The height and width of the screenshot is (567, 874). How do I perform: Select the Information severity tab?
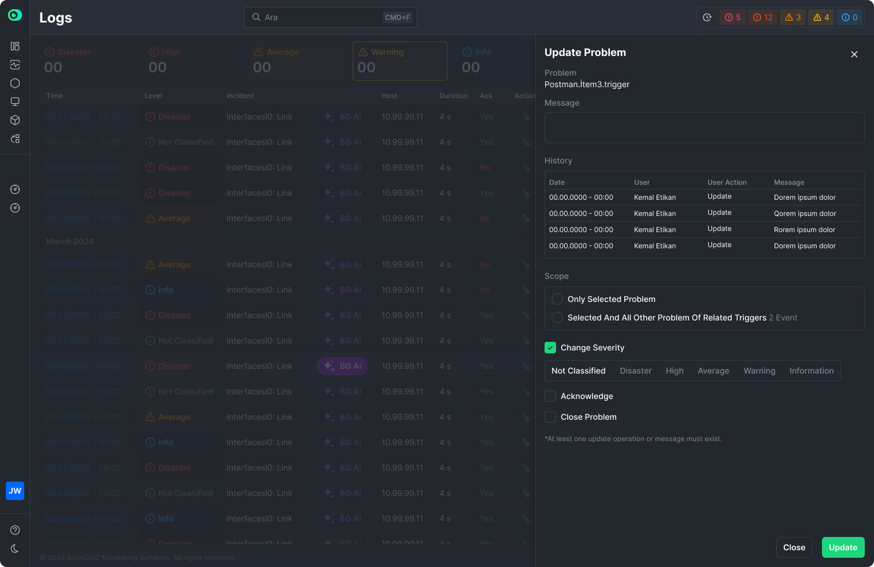[x=812, y=371]
